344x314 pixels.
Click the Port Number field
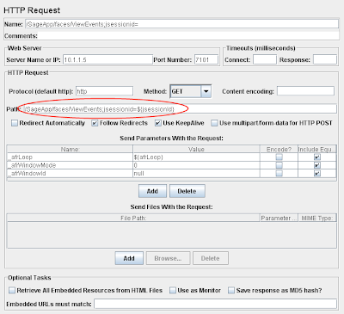point(206,59)
